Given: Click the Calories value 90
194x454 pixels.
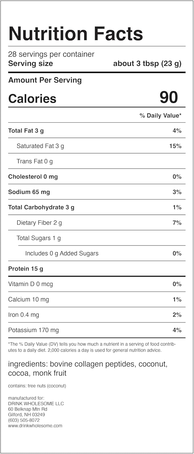Looking at the screenshot, I should point(169,97).
